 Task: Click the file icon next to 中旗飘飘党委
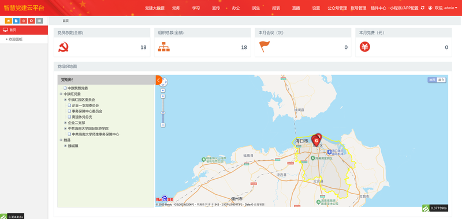click(65, 88)
